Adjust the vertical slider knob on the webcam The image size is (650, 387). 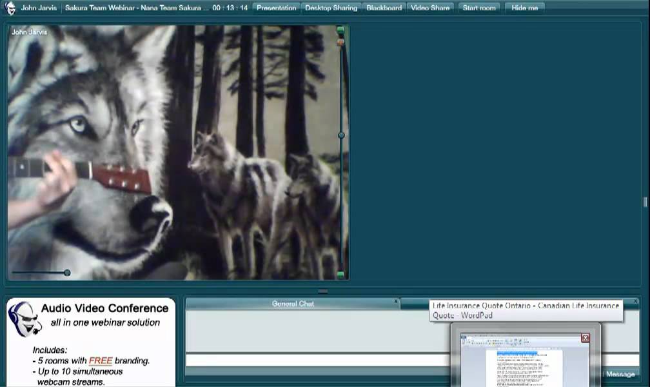coord(341,135)
